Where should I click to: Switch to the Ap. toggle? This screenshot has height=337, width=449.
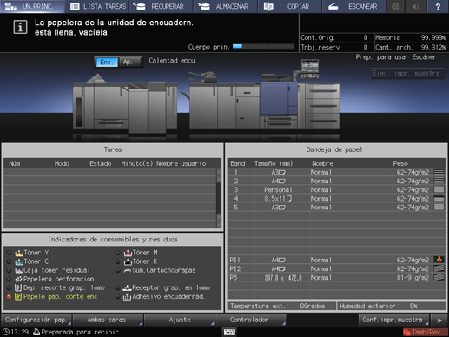129,62
